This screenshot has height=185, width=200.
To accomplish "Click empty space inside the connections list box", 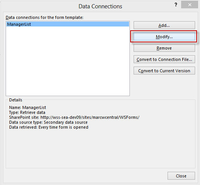I will (x=68, y=61).
